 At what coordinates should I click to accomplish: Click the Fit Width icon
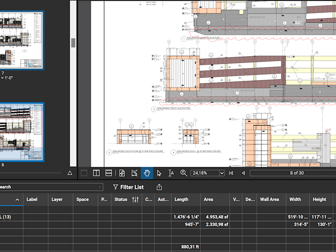click(134, 173)
